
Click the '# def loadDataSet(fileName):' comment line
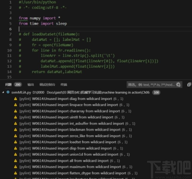click(x=49, y=34)
